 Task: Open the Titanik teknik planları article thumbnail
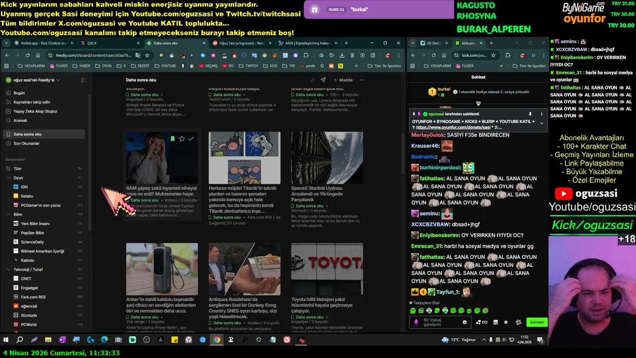(x=244, y=158)
